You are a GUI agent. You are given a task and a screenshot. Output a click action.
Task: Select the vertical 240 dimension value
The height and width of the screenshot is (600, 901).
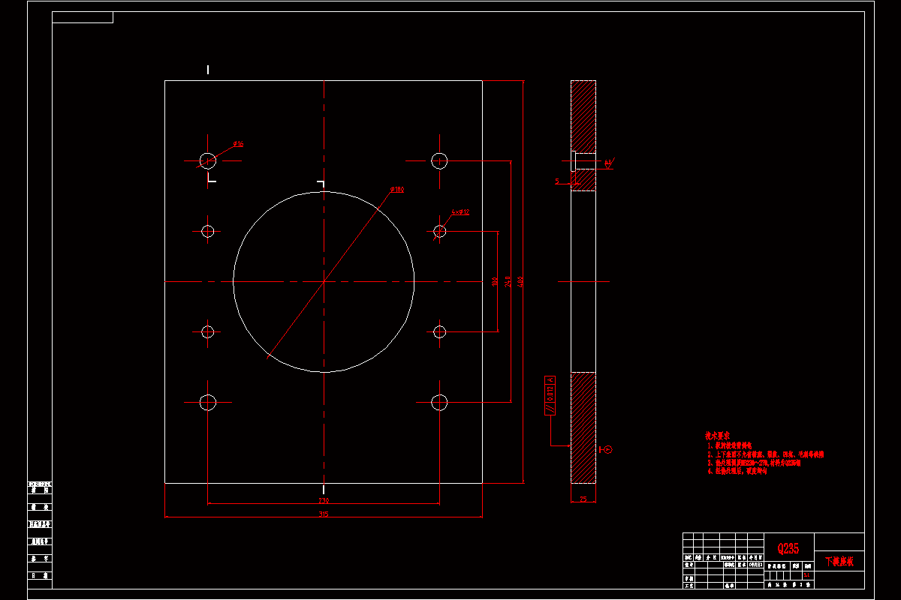click(508, 281)
